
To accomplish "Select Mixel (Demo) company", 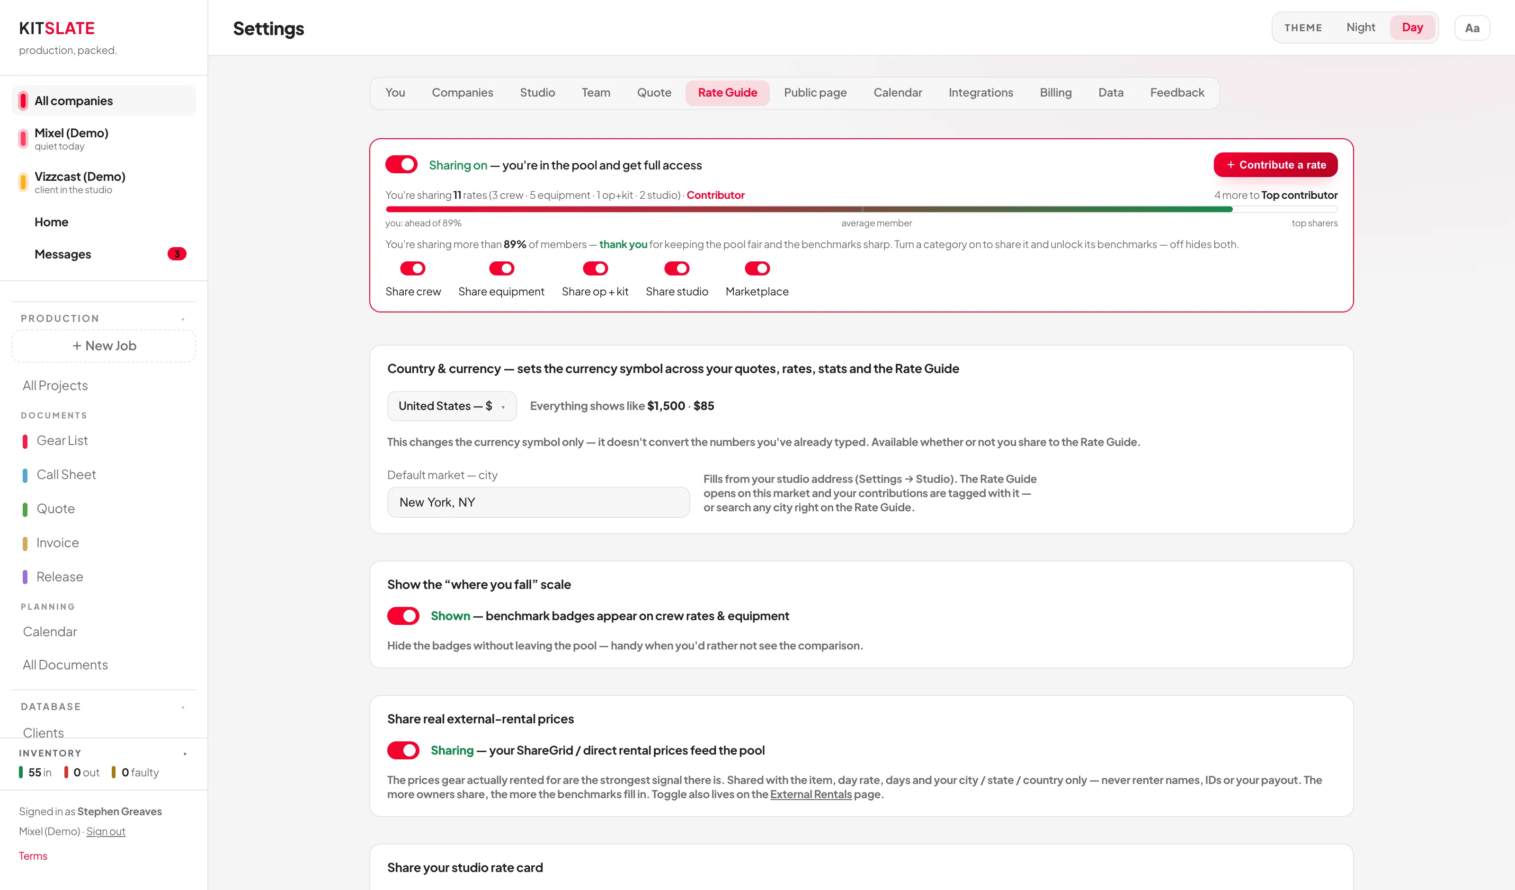I will [x=103, y=139].
